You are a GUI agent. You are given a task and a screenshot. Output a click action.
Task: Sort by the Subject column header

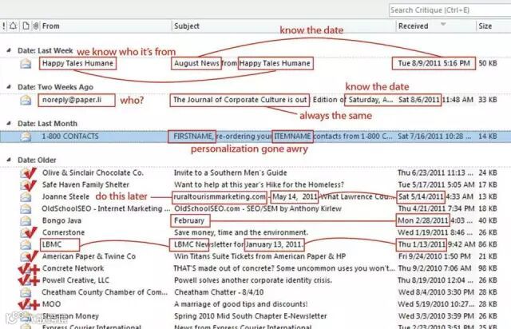pos(186,26)
